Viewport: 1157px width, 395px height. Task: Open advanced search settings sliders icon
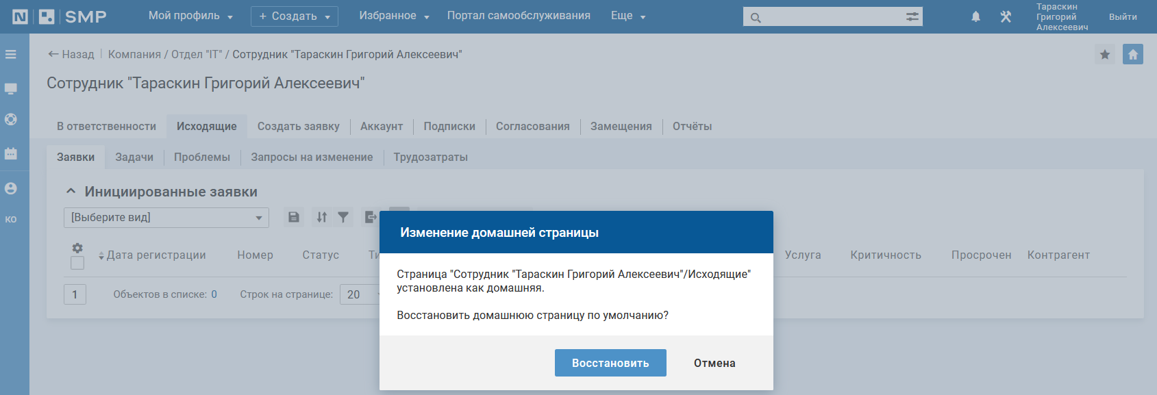pos(912,17)
